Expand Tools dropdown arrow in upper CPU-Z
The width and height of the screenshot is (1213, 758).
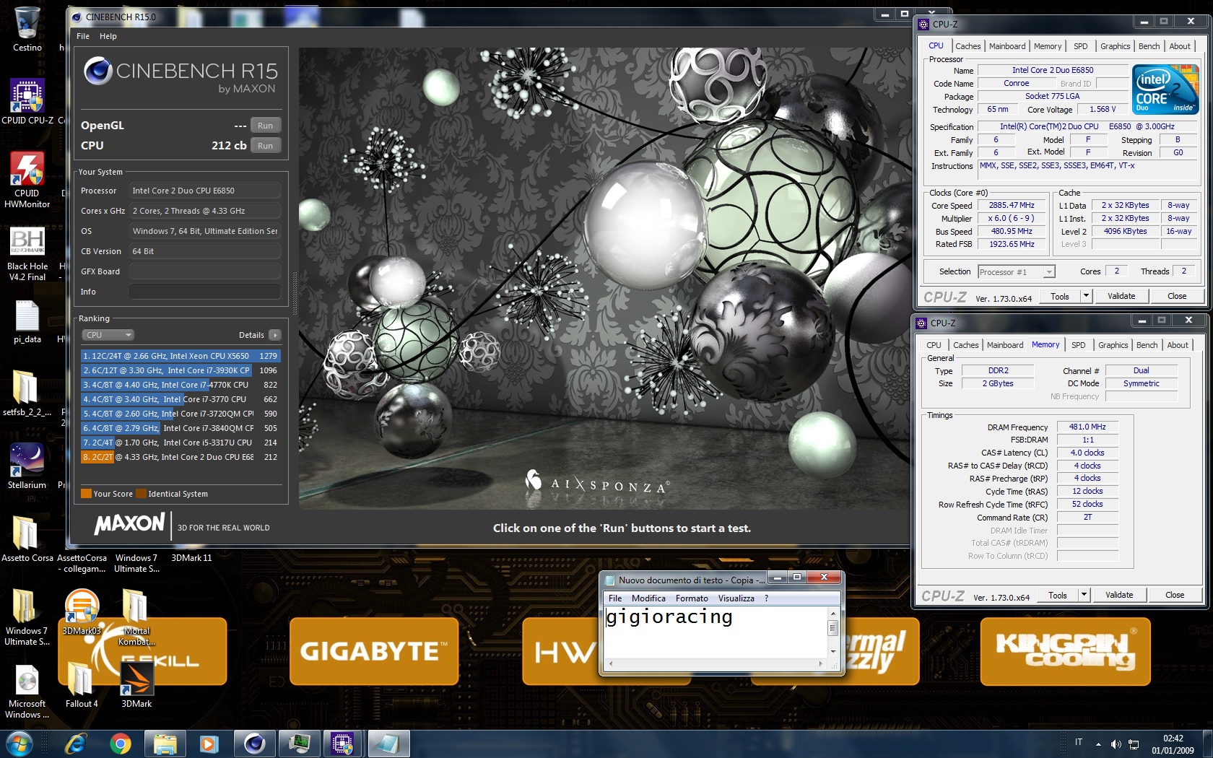coord(1086,296)
